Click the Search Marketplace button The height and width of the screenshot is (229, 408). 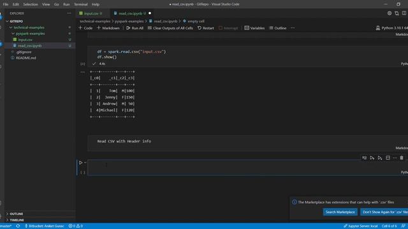click(340, 212)
